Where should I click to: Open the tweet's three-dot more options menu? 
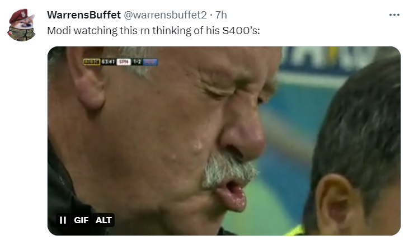394,15
